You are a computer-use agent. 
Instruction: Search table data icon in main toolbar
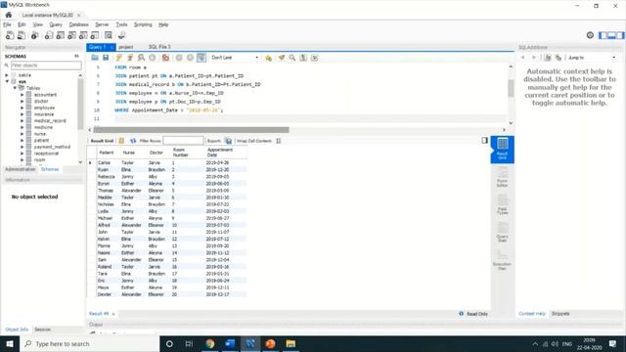click(109, 35)
